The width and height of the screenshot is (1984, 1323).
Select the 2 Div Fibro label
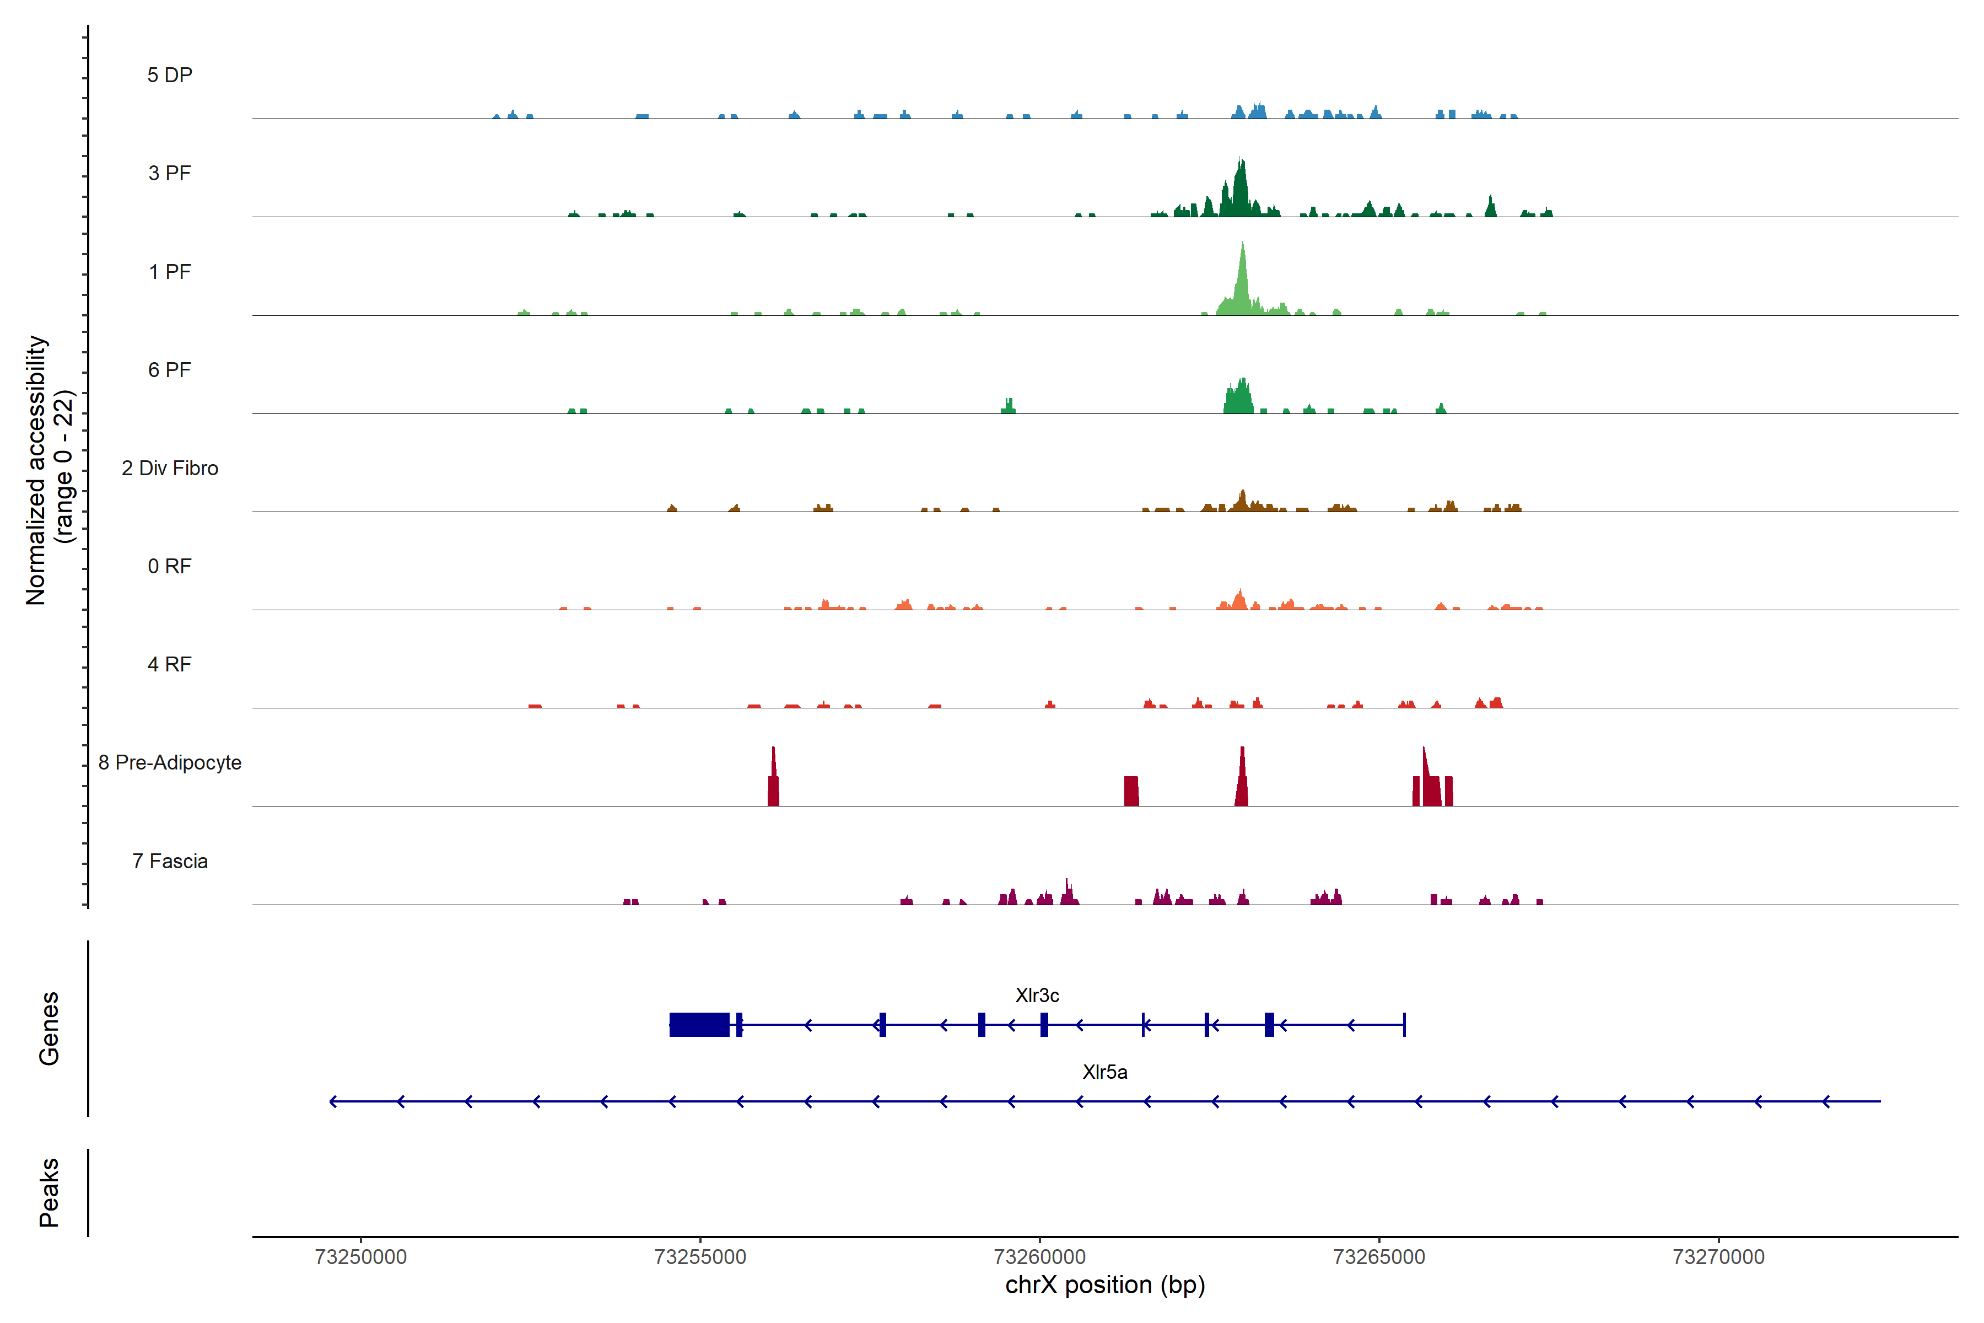[170, 468]
